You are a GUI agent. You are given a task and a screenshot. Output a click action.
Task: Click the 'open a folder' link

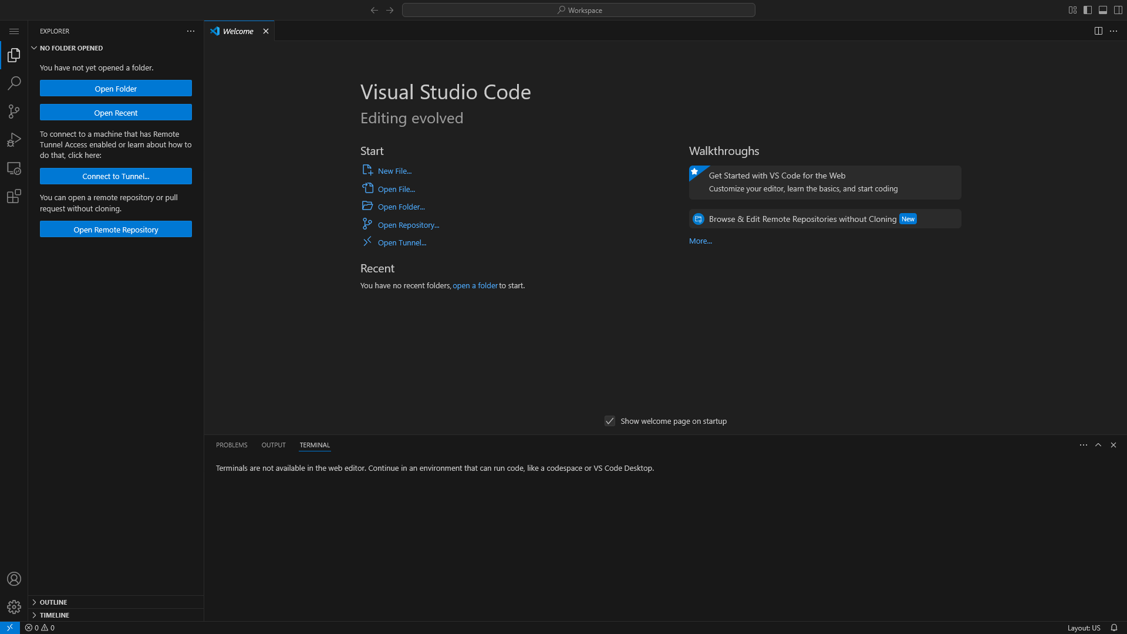coord(475,285)
